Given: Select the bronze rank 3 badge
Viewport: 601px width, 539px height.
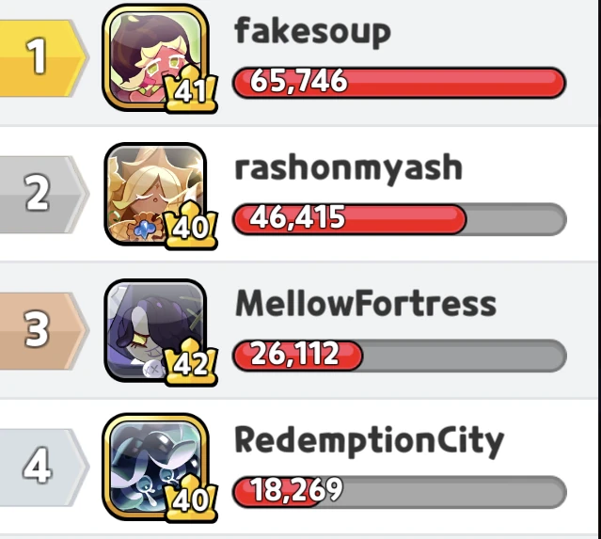Looking at the screenshot, I should 43,331.
